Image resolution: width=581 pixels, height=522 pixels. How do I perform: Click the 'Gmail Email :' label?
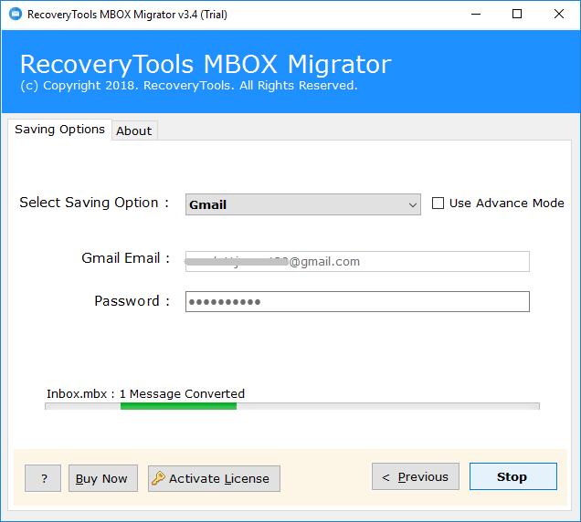tap(126, 258)
